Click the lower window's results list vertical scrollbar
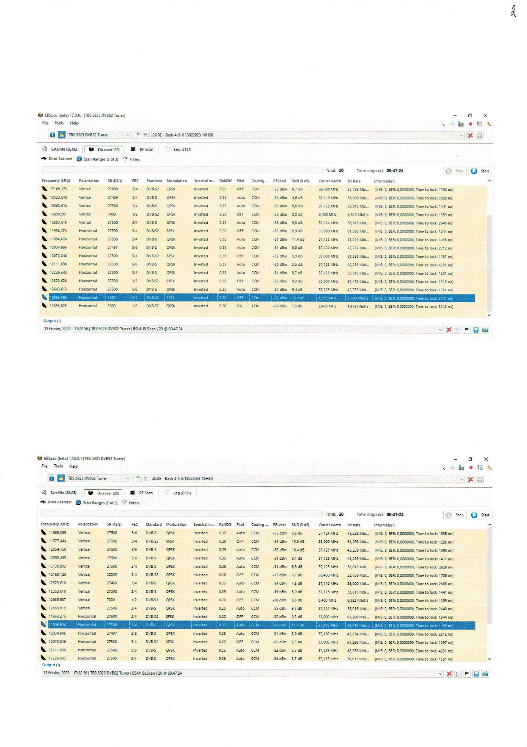The height and width of the screenshot is (747, 527). tap(489, 592)
